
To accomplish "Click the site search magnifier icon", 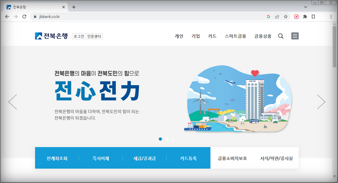I will pos(281,36).
